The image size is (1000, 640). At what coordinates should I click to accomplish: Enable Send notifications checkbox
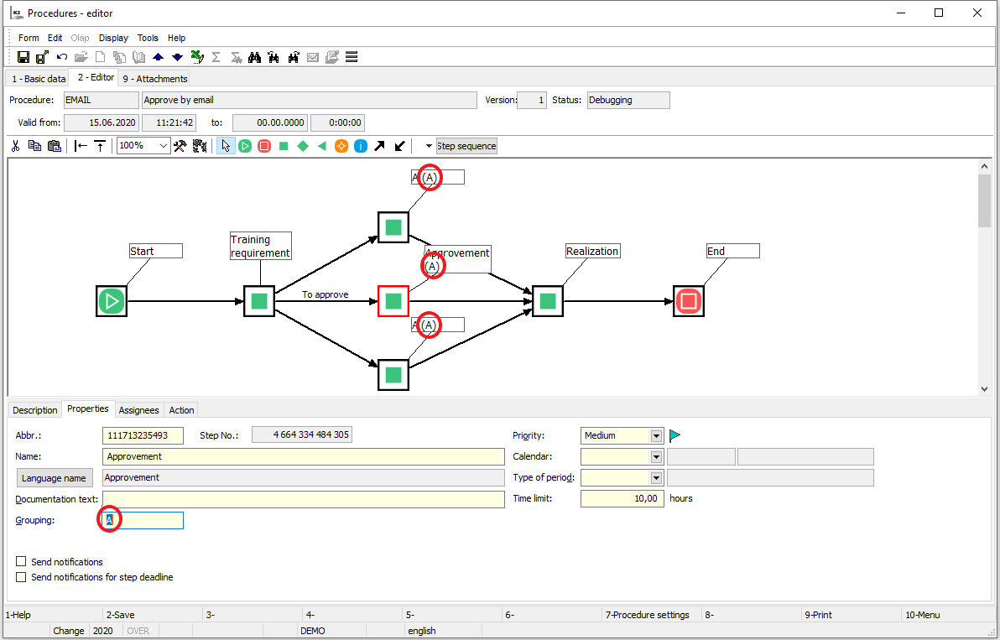pos(22,562)
